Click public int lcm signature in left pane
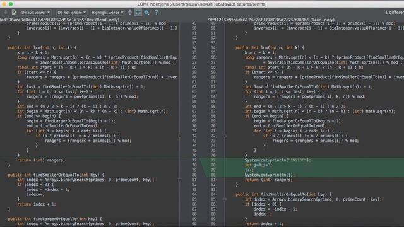The height and width of the screenshot is (227, 404). click(42, 48)
